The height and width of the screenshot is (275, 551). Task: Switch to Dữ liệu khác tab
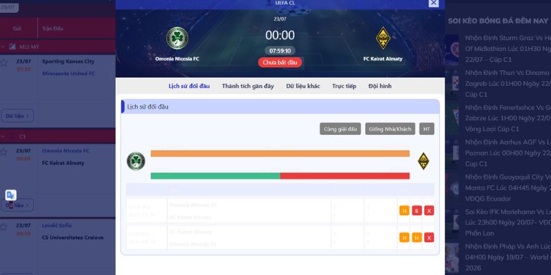(x=303, y=86)
